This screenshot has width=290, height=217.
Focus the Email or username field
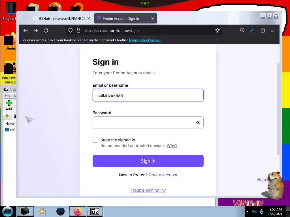coord(148,95)
